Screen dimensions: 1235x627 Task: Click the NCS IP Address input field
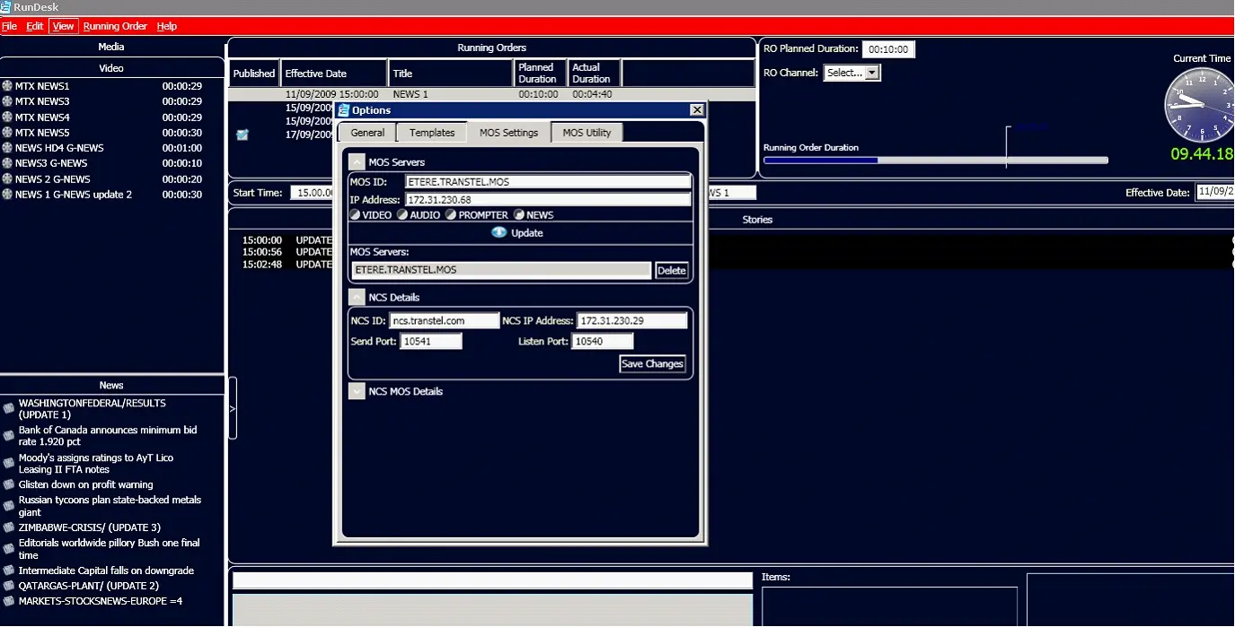pyautogui.click(x=633, y=320)
